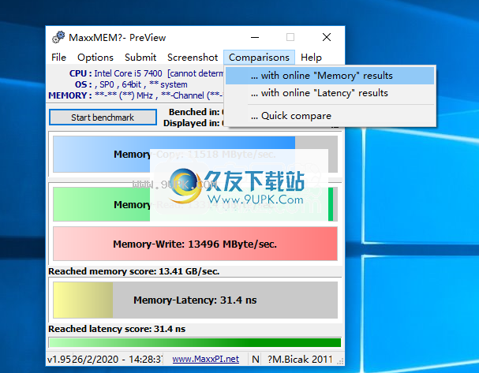Image resolution: width=479 pixels, height=373 pixels.
Task: Click Start benchmark button
Action: 103,117
